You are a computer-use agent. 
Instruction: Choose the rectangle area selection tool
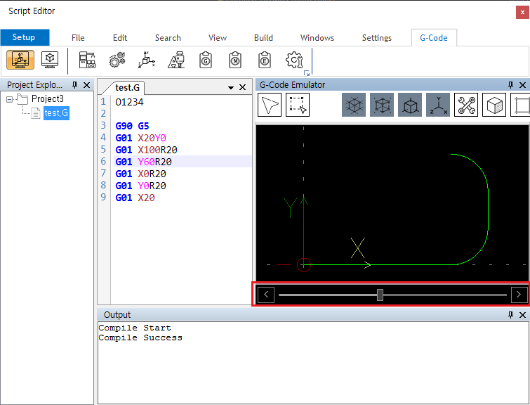click(298, 105)
